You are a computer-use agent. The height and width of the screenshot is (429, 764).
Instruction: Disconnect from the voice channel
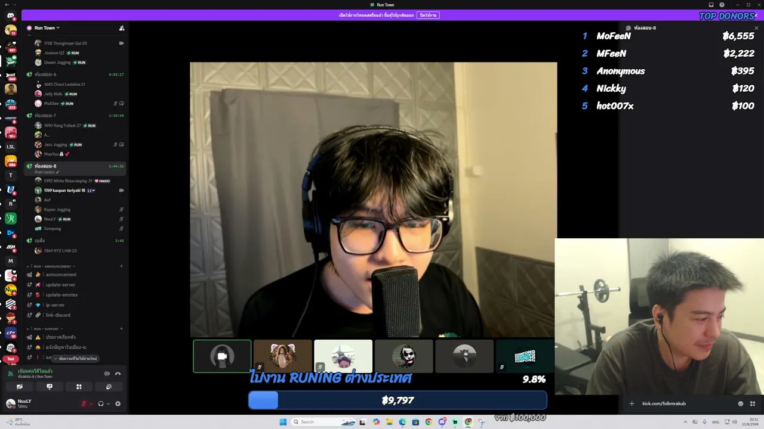(x=118, y=374)
